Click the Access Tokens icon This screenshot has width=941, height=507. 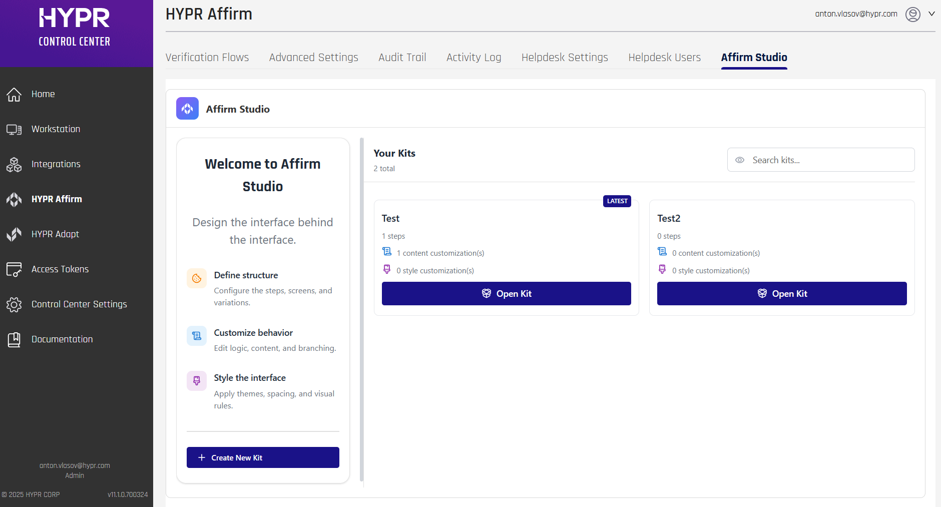[x=14, y=269]
